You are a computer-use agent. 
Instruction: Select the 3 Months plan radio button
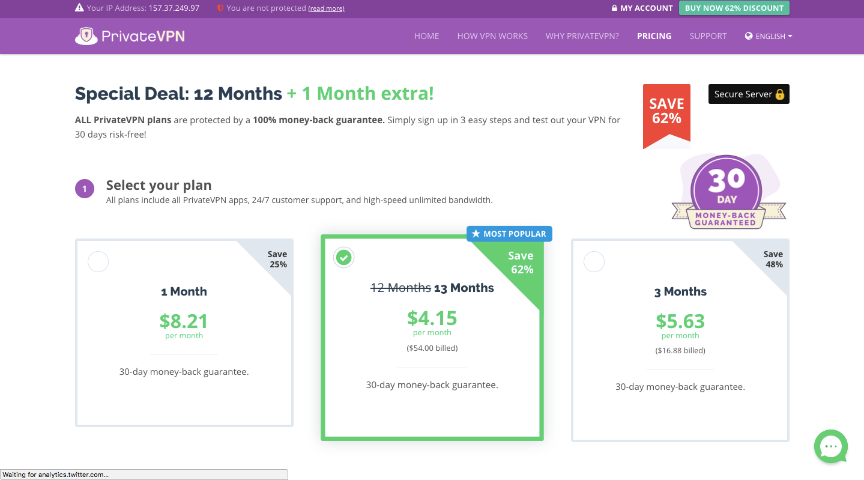[594, 262]
